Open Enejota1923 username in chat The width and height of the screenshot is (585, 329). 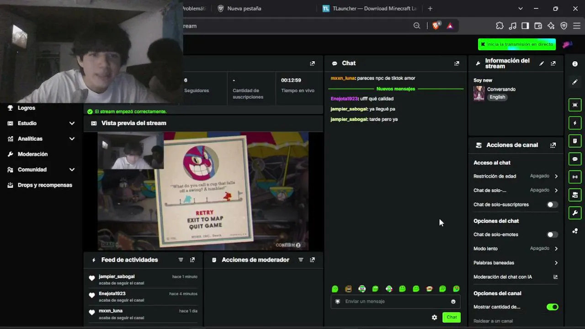tap(344, 99)
